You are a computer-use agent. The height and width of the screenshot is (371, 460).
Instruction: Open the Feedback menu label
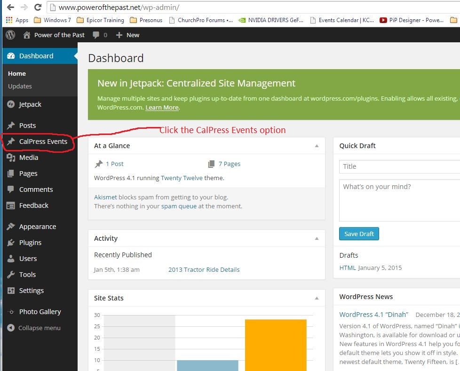click(x=34, y=205)
